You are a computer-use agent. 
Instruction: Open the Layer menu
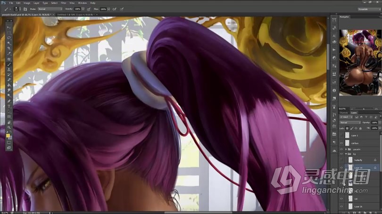(36, 3)
